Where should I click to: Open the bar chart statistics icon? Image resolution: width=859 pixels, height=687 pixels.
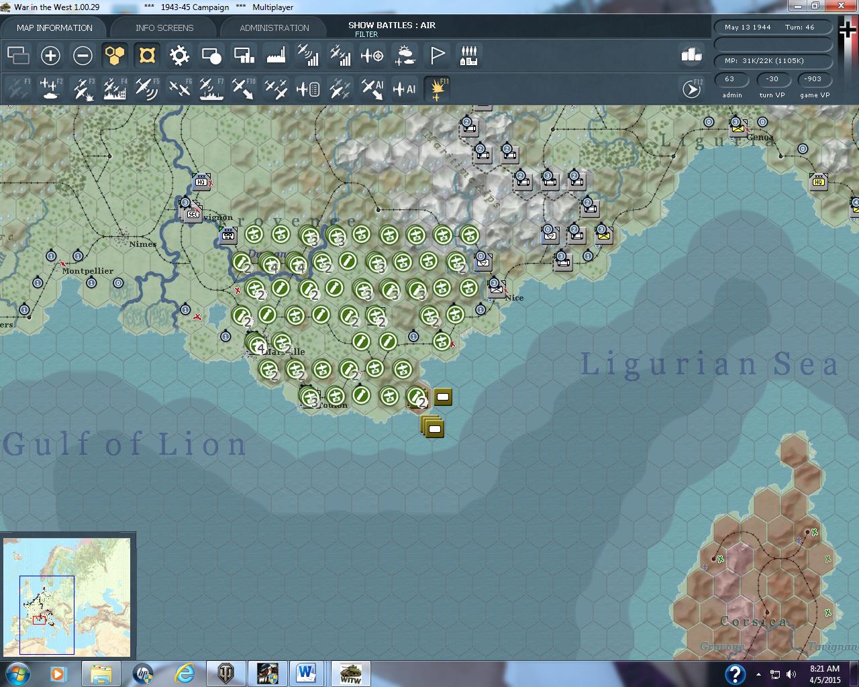[x=691, y=55]
